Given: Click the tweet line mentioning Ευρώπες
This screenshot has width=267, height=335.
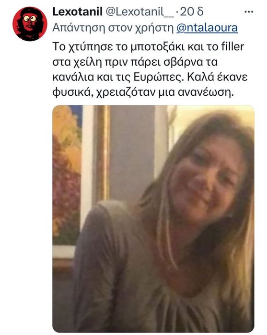Looking at the screenshot, I should point(150,78).
